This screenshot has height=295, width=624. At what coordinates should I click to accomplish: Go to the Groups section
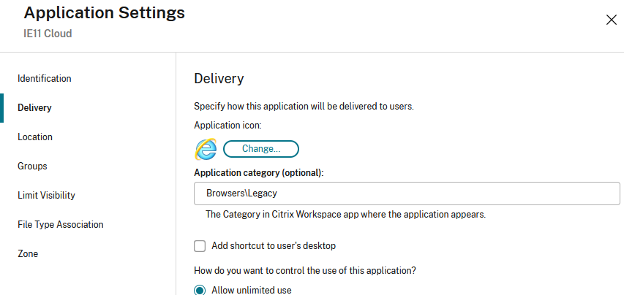(32, 166)
